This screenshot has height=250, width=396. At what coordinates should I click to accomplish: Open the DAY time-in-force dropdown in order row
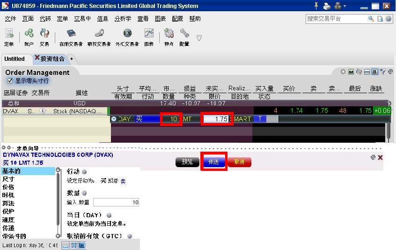114,119
